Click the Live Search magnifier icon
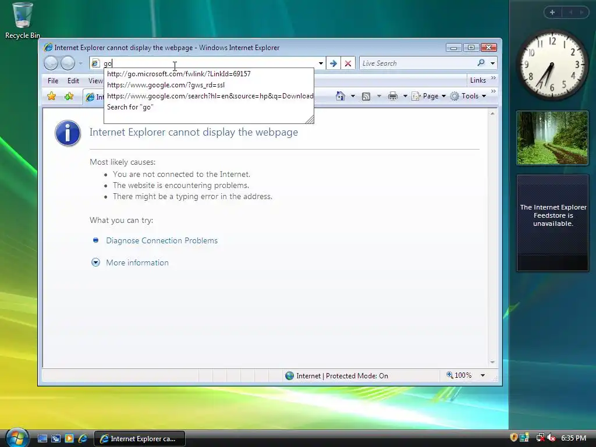 pyautogui.click(x=481, y=63)
